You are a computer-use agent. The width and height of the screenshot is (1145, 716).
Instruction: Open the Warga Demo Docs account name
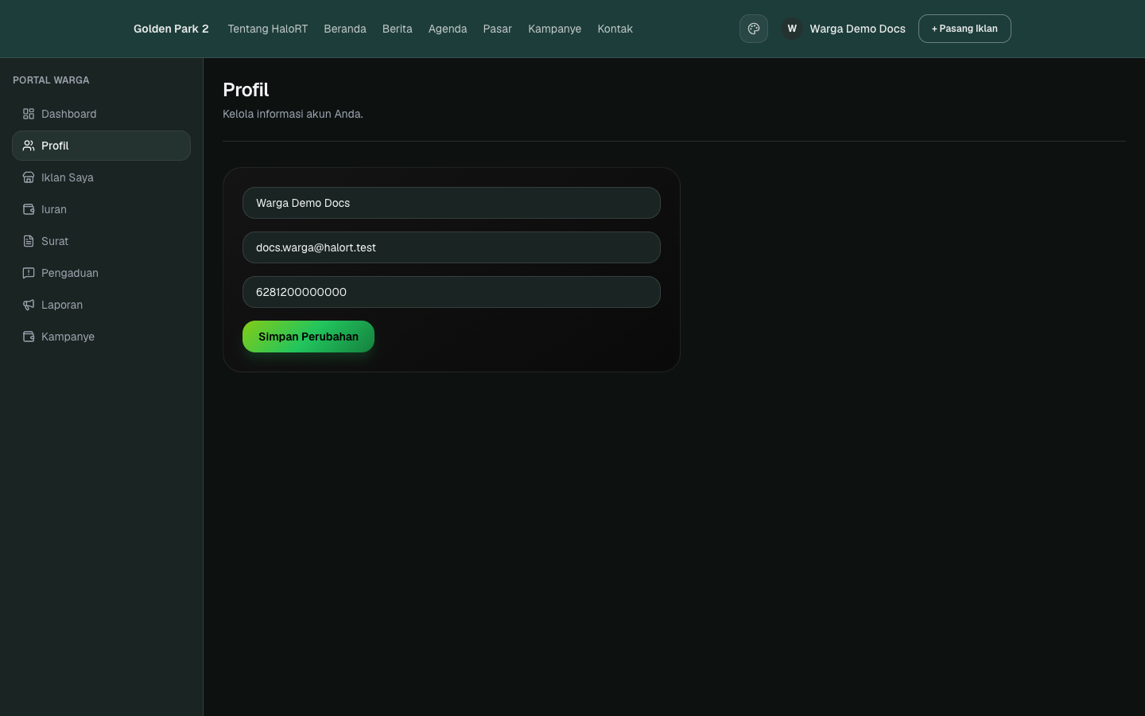[858, 29]
